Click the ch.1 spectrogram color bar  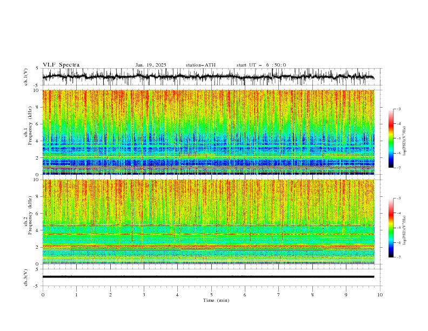coord(391,138)
